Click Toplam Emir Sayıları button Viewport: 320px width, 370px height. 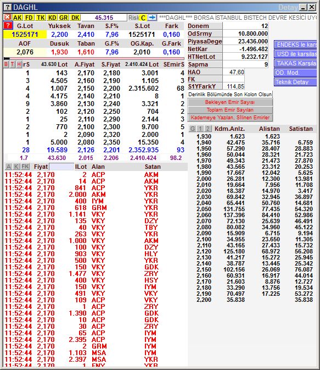230,110
